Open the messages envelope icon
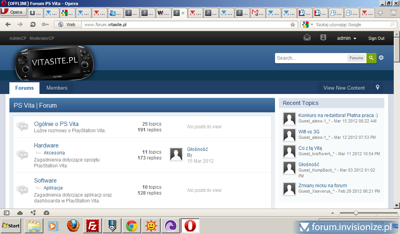 click(x=307, y=38)
